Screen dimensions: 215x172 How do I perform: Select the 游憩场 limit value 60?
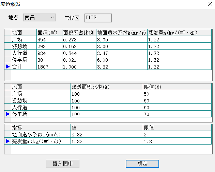point(177,101)
